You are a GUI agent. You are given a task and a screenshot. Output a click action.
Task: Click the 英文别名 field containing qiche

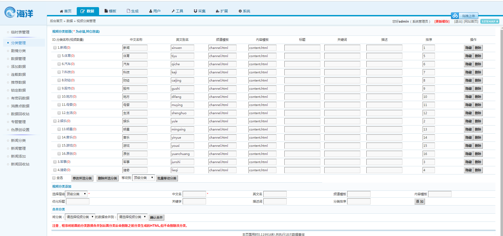pos(182,64)
